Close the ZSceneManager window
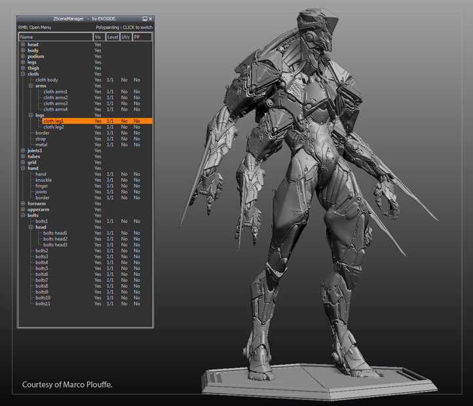Image resolution: width=473 pixels, height=406 pixels. (150, 19)
